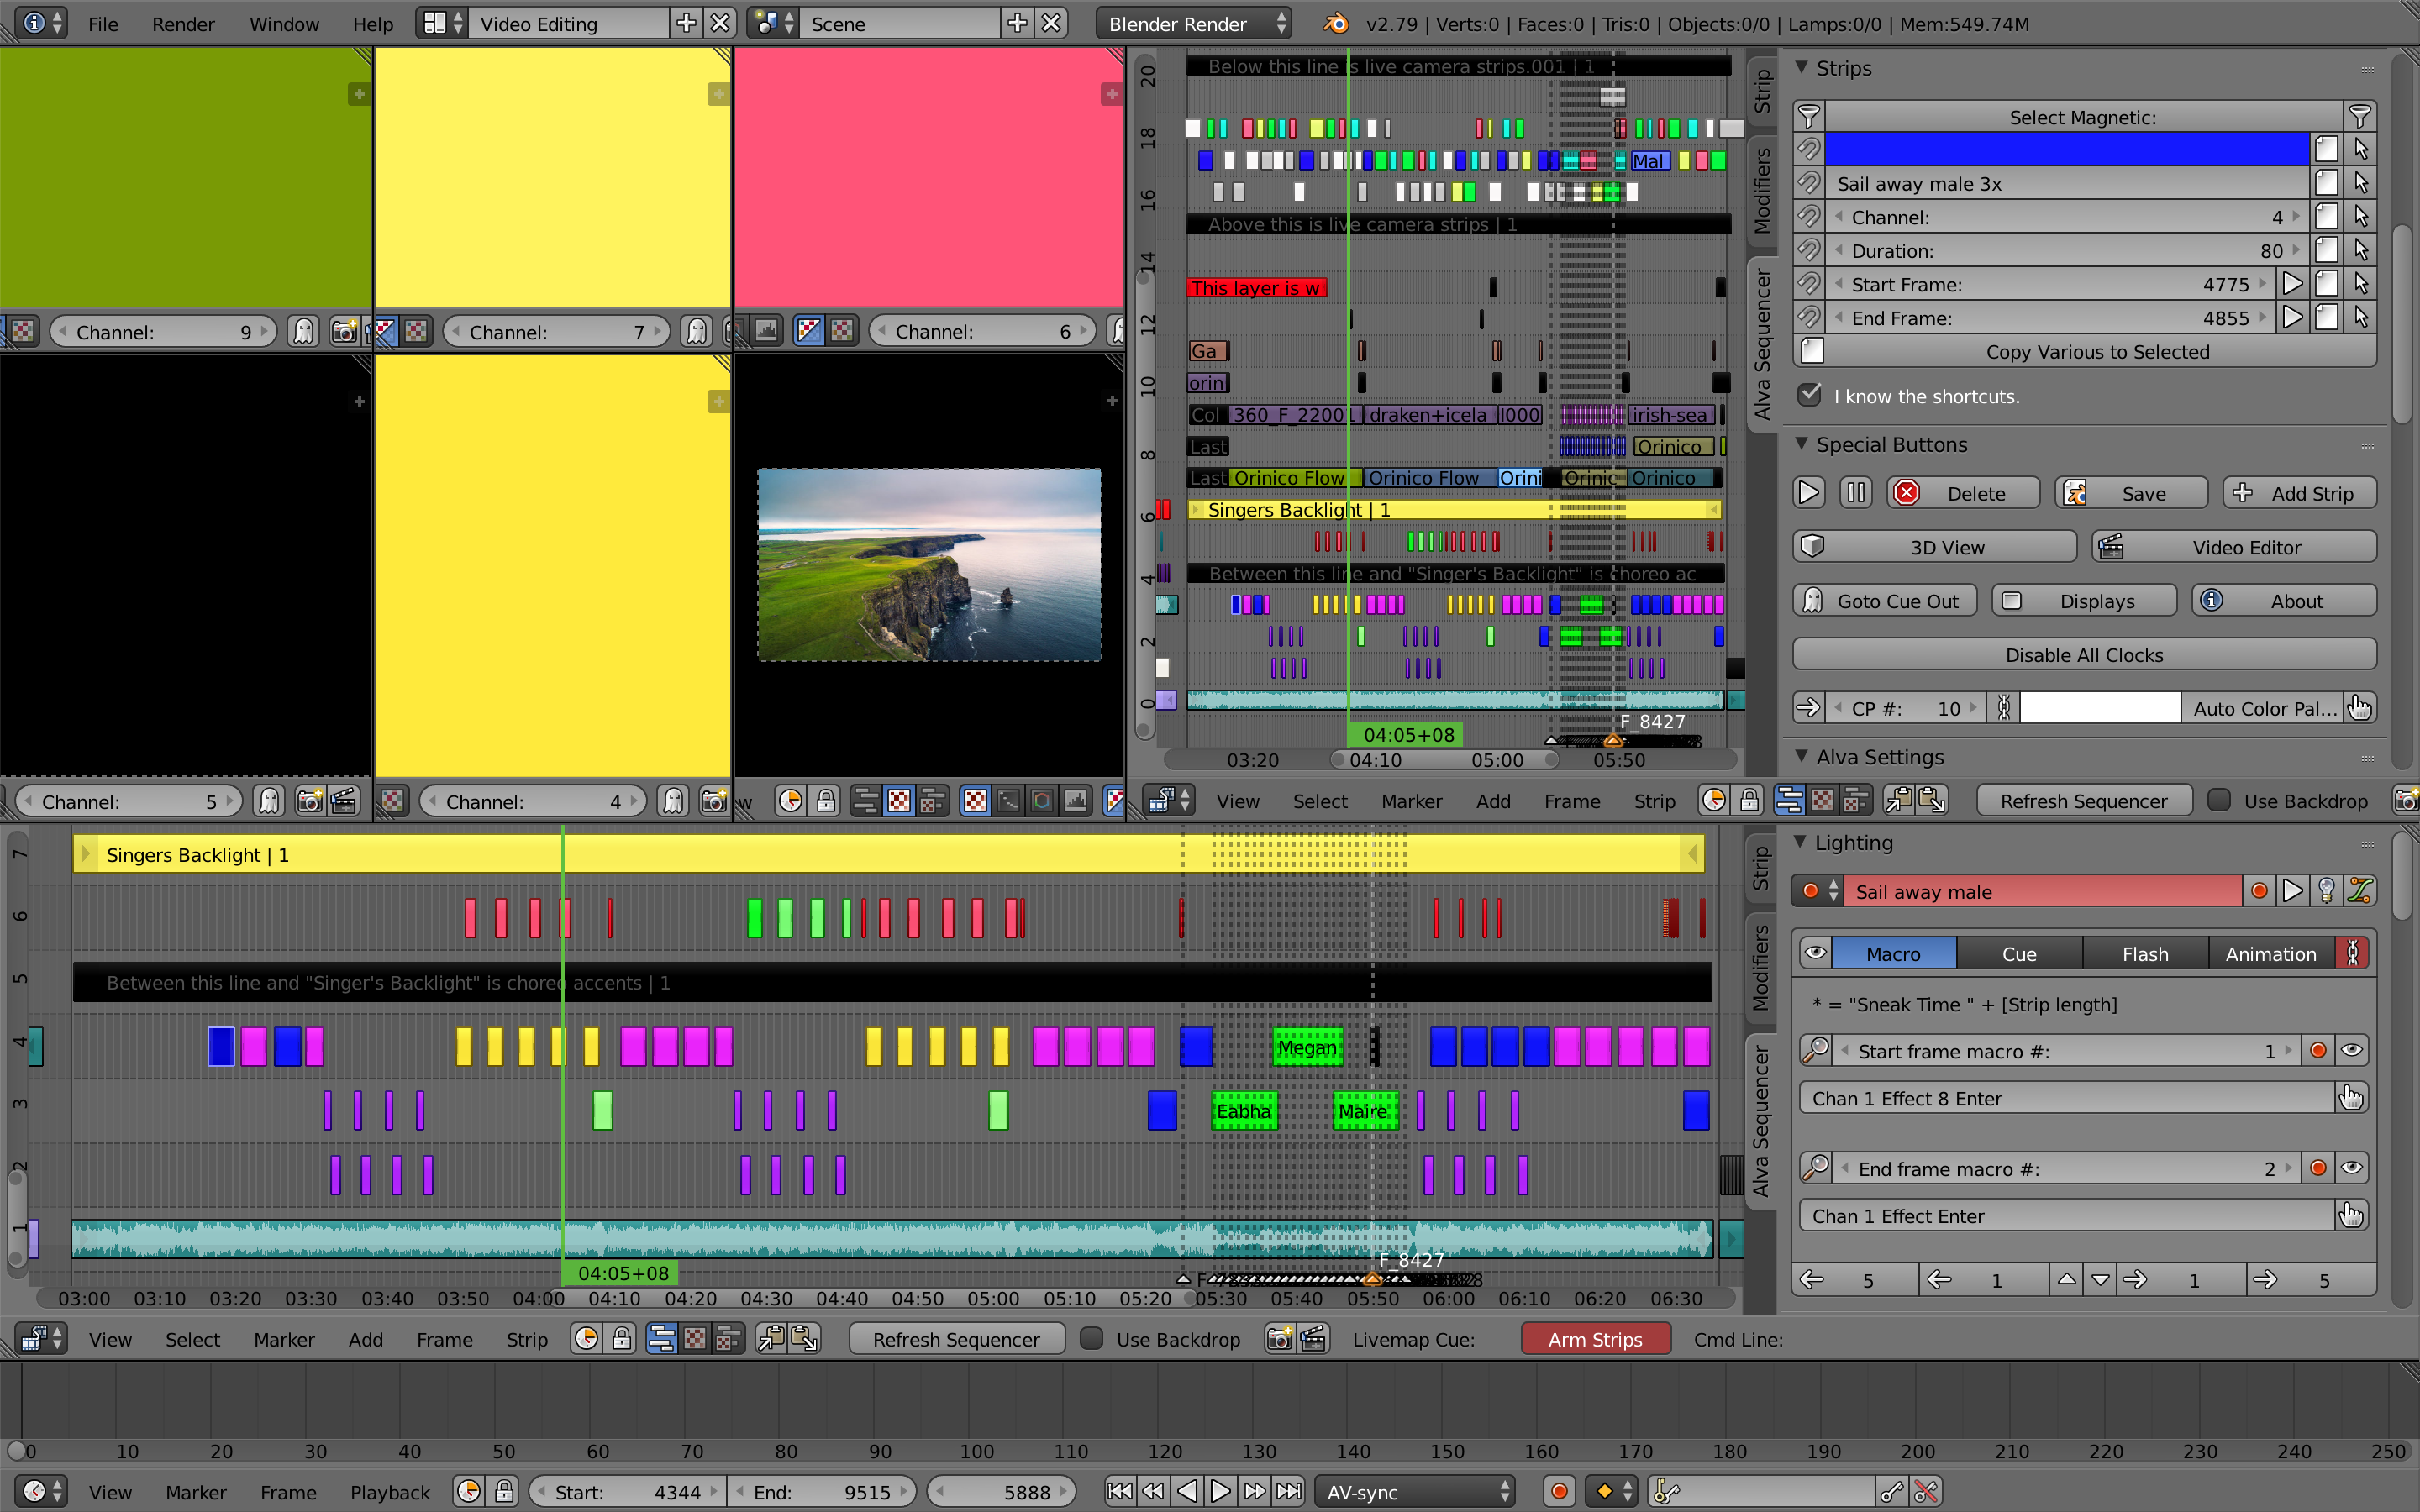Open the AV-sync dropdown
The width and height of the screenshot is (2420, 1512).
[1414, 1491]
